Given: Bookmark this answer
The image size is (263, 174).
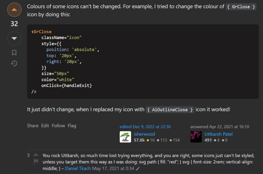Looking at the screenshot, I should click(14, 53).
